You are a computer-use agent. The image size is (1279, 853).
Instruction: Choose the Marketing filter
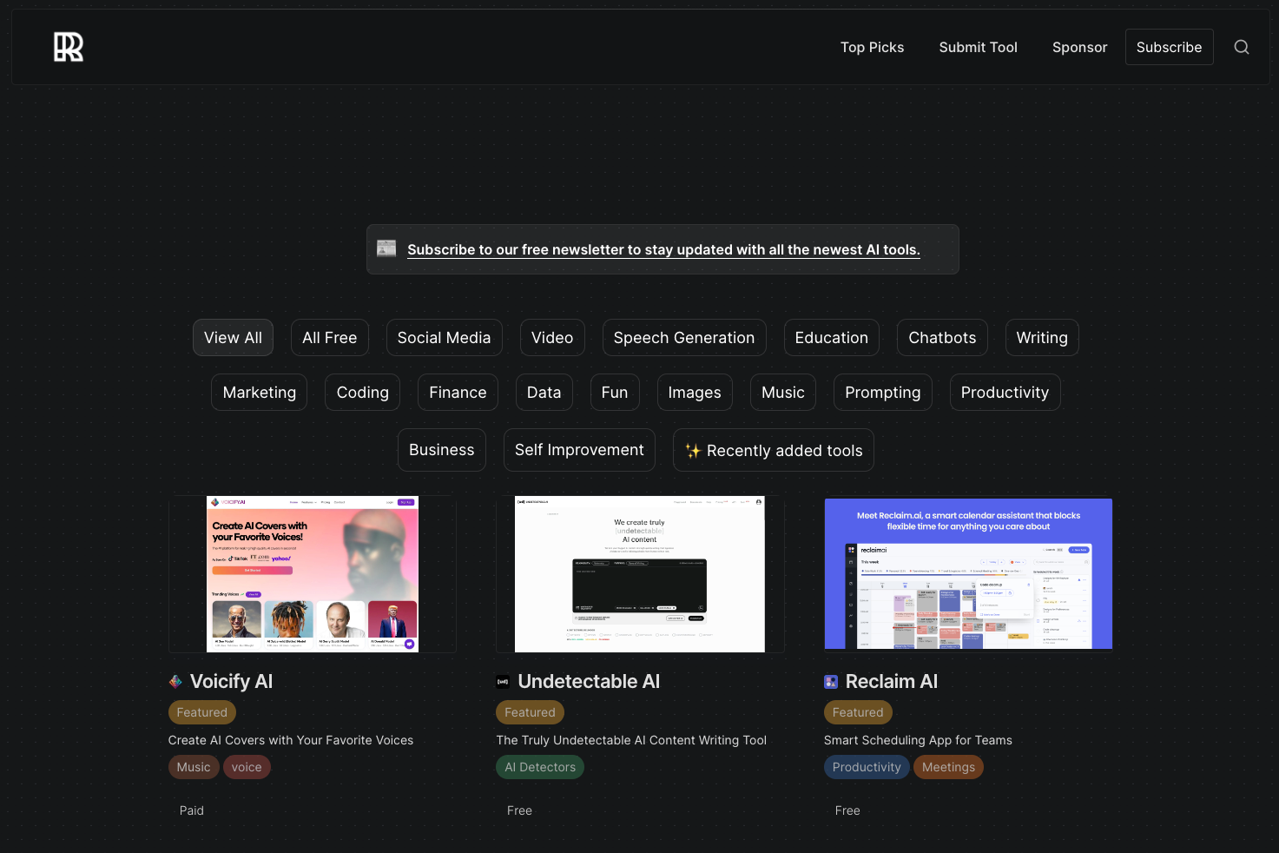coord(259,393)
